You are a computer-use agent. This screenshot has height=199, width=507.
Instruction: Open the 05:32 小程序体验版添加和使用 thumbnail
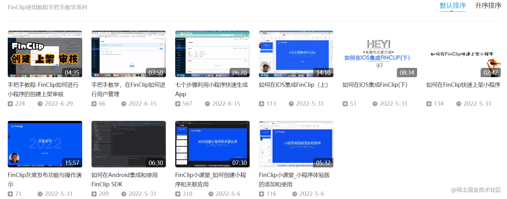coord(296,144)
